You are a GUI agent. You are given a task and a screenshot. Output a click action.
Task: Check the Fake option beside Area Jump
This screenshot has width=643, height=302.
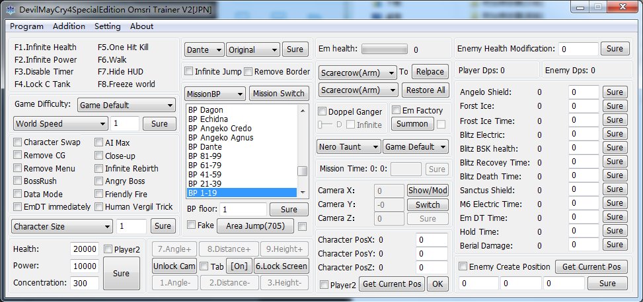pyautogui.click(x=191, y=225)
